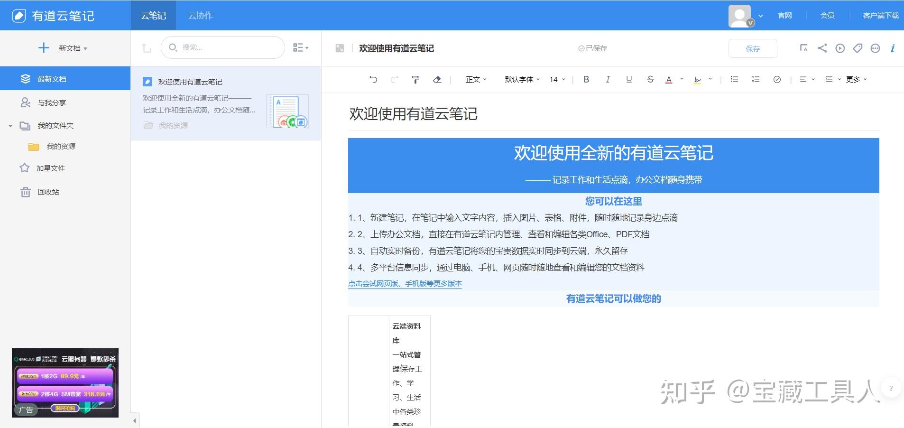Click the more options circle icon
904x428 pixels.
(875, 48)
